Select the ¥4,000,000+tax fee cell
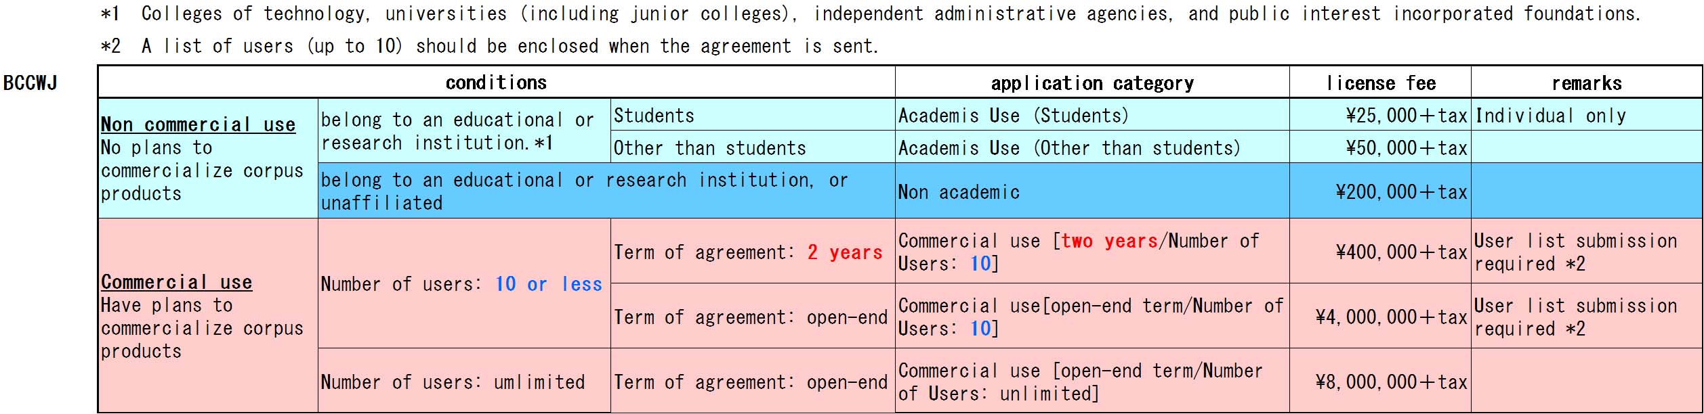The image size is (1704, 414). [x=1391, y=317]
